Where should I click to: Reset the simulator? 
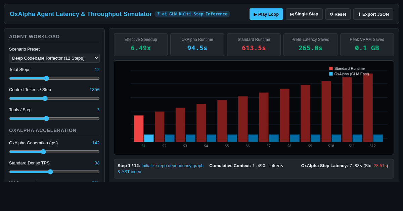click(338, 14)
